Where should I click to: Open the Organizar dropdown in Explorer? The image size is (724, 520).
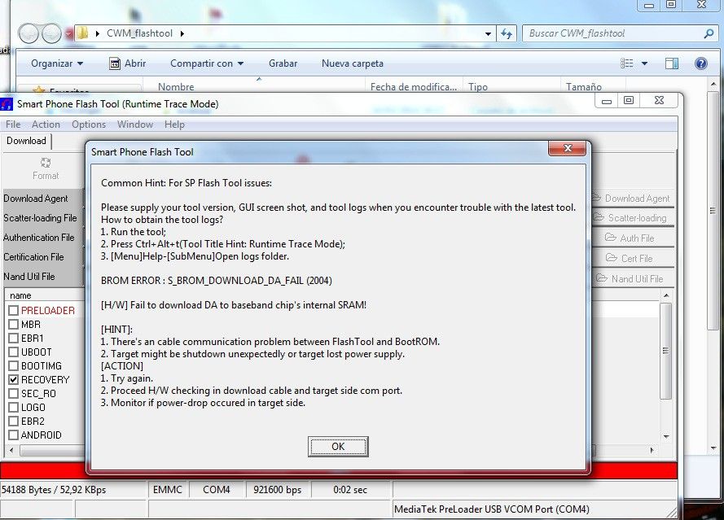point(57,63)
